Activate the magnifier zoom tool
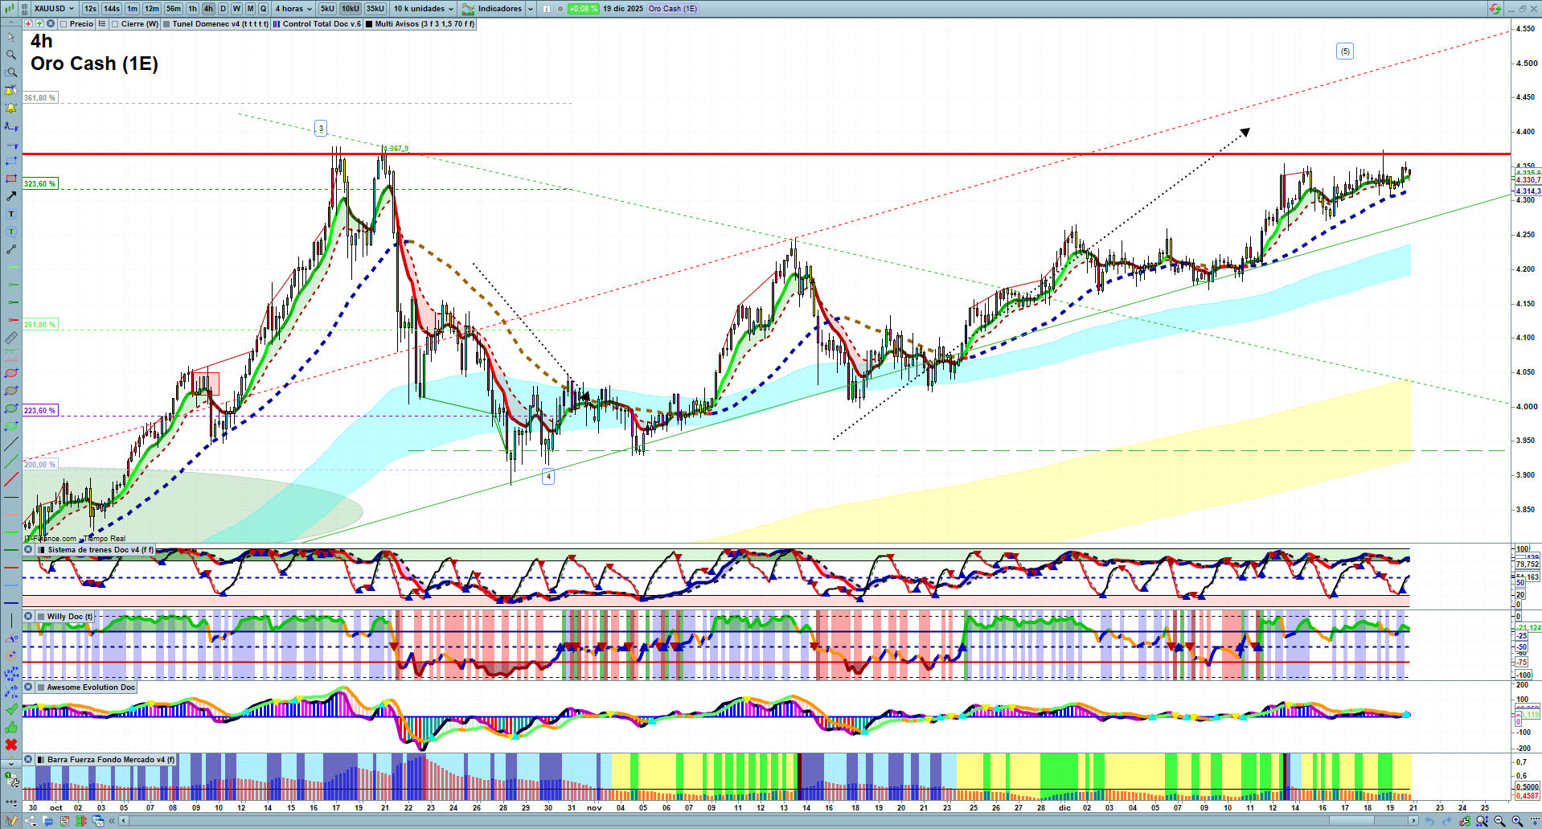This screenshot has height=829, width=1542. point(11,55)
